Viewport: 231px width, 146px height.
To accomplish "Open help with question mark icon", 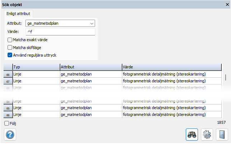I will pyautogui.click(x=10, y=135).
